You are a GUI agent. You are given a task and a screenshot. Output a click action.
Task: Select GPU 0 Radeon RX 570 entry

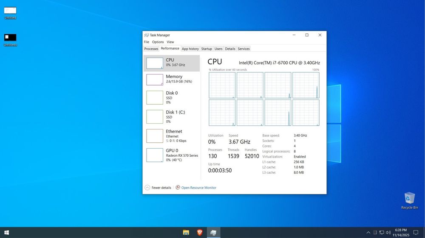(x=172, y=155)
